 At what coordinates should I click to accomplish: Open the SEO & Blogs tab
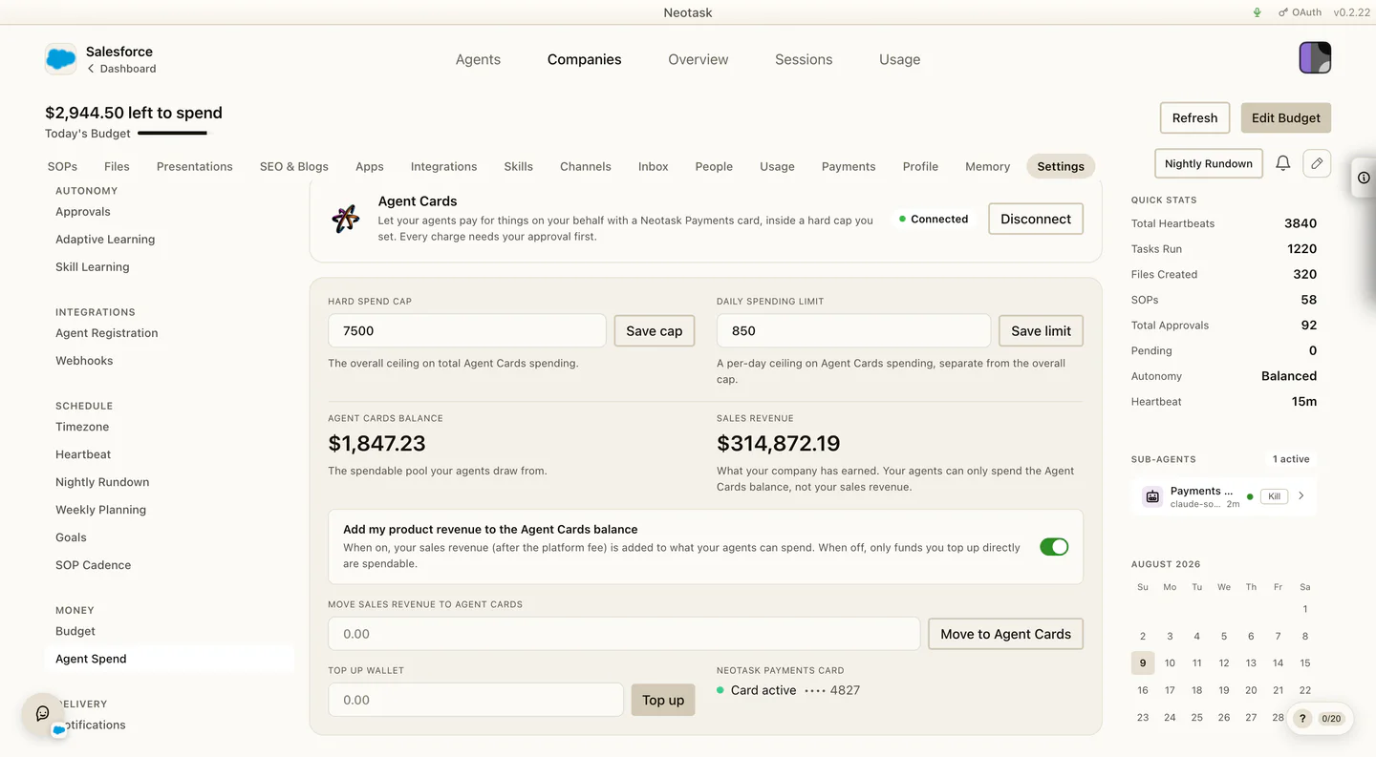coord(294,166)
